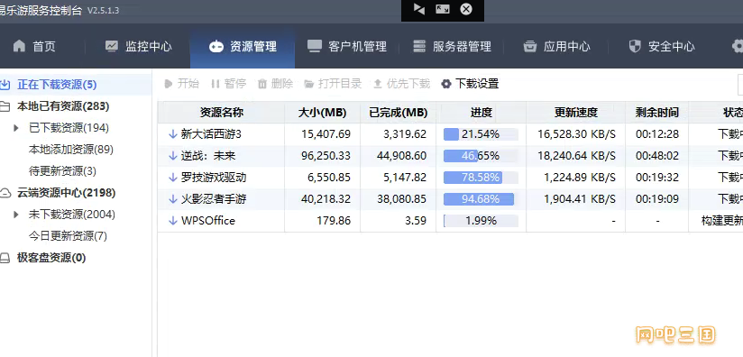This screenshot has width=743, height=357.
Task: Click disk icon beside 极客盘资源
Action: [5, 258]
